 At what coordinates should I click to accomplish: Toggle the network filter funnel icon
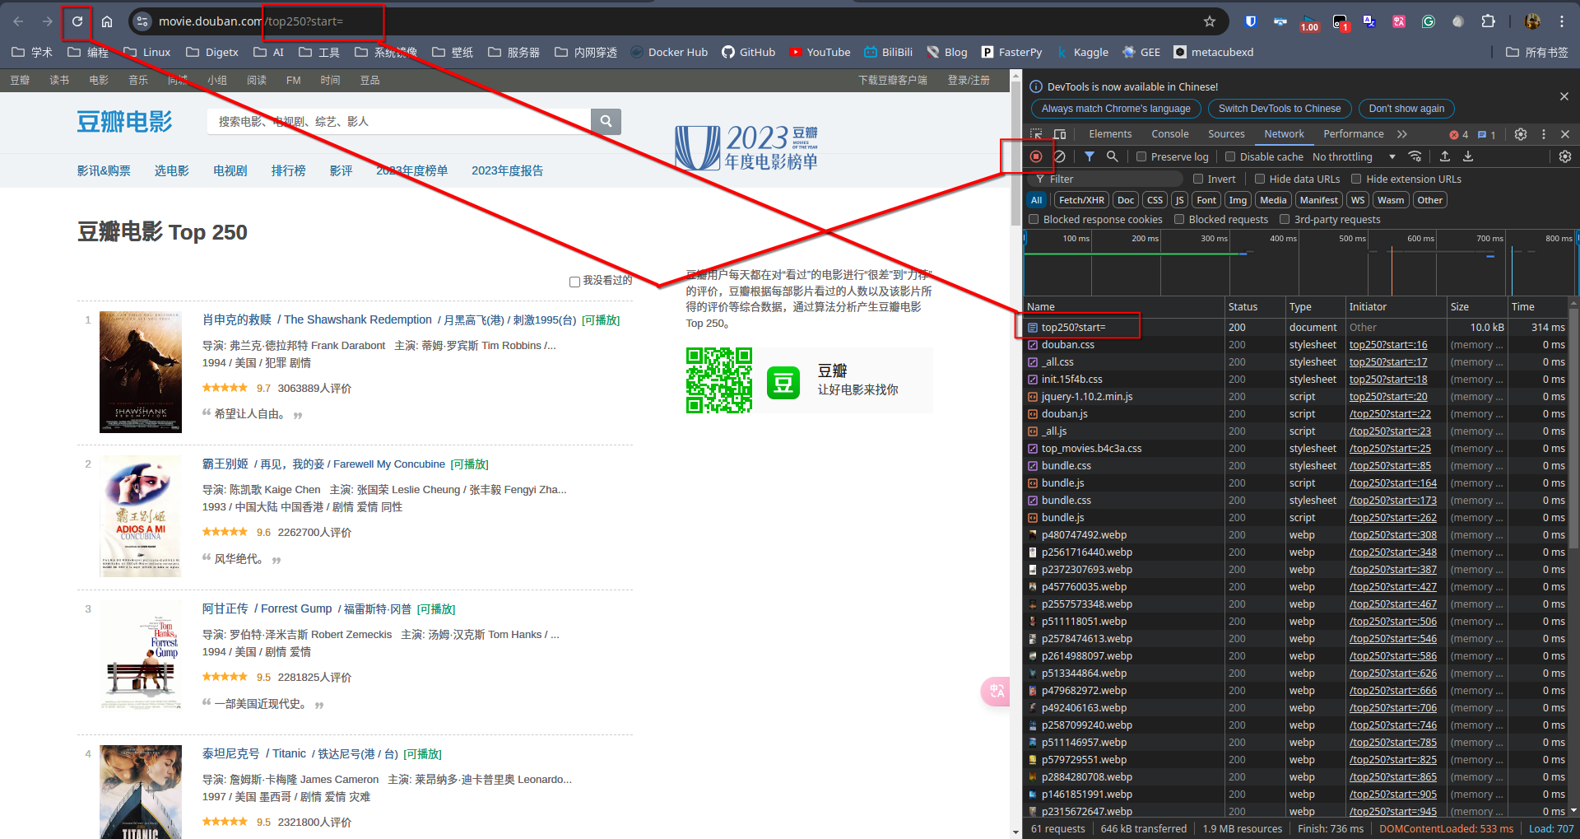click(x=1089, y=156)
